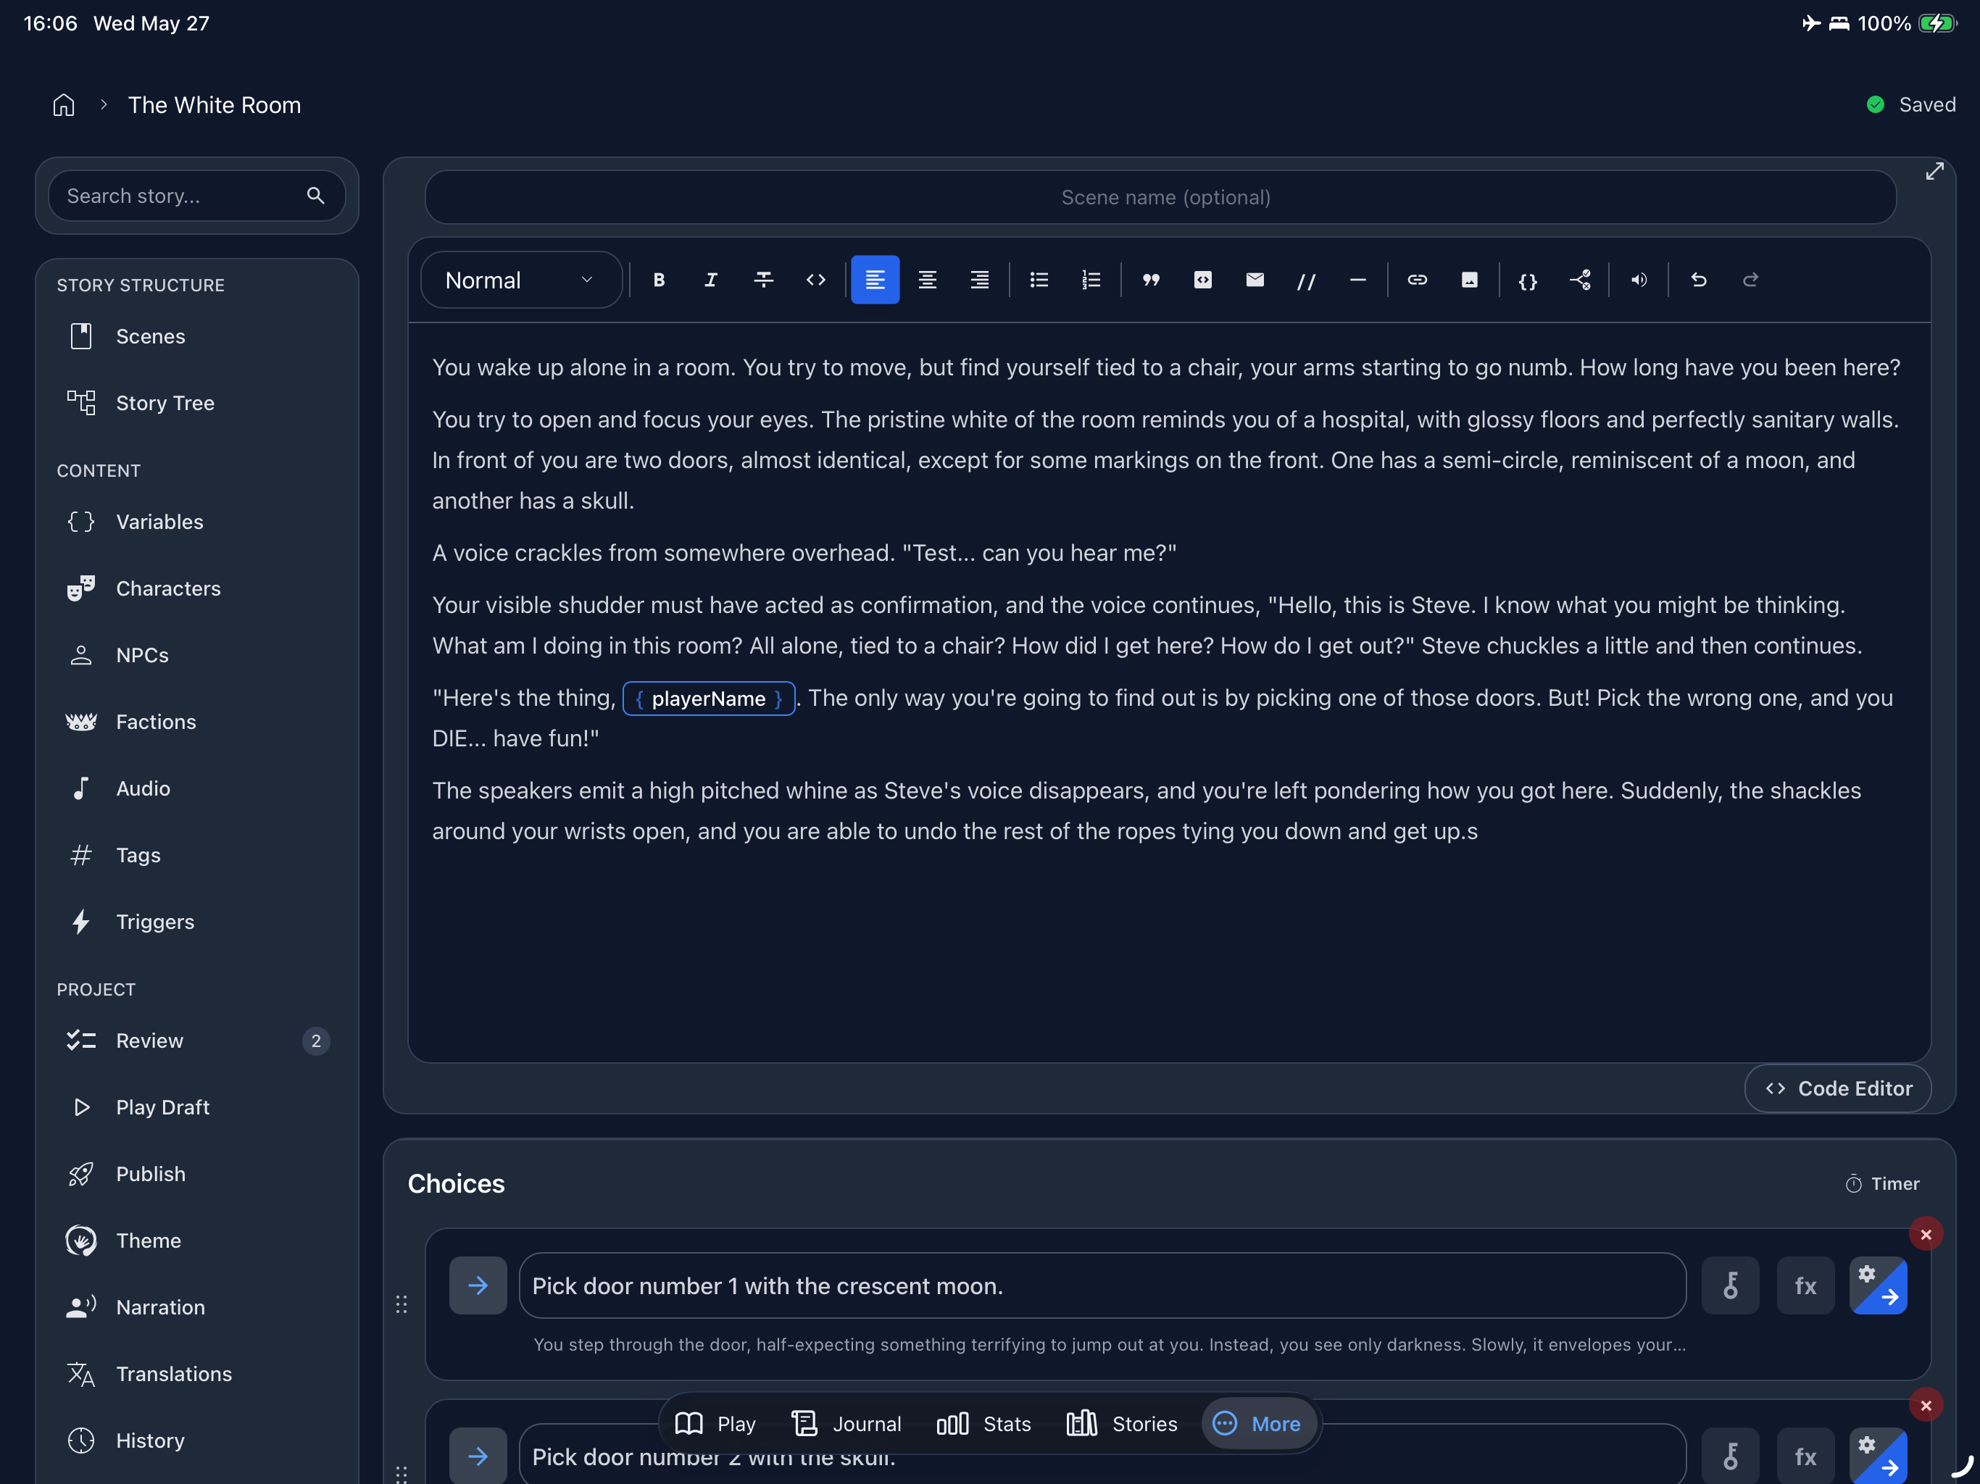Open key condition for door 1 choice
Viewport: 1980px width, 1484px height.
[x=1730, y=1285]
